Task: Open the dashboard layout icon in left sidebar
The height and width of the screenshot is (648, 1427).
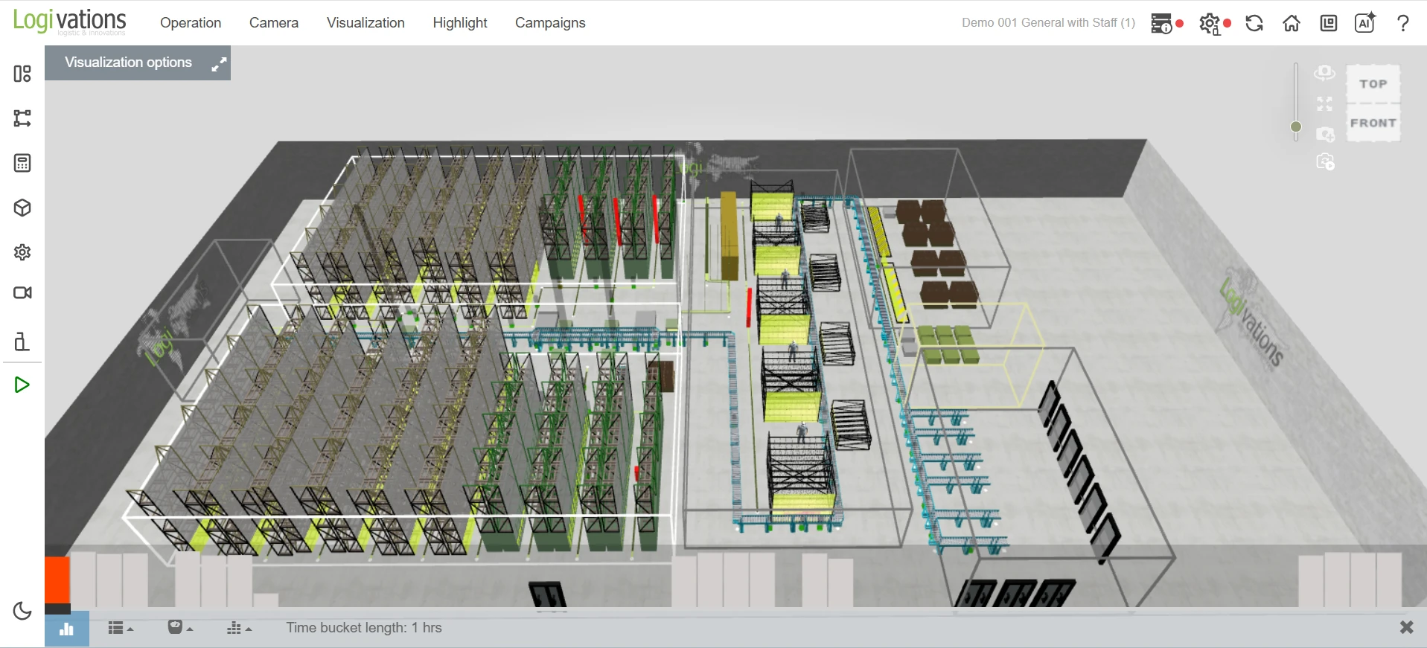Action: [x=22, y=74]
